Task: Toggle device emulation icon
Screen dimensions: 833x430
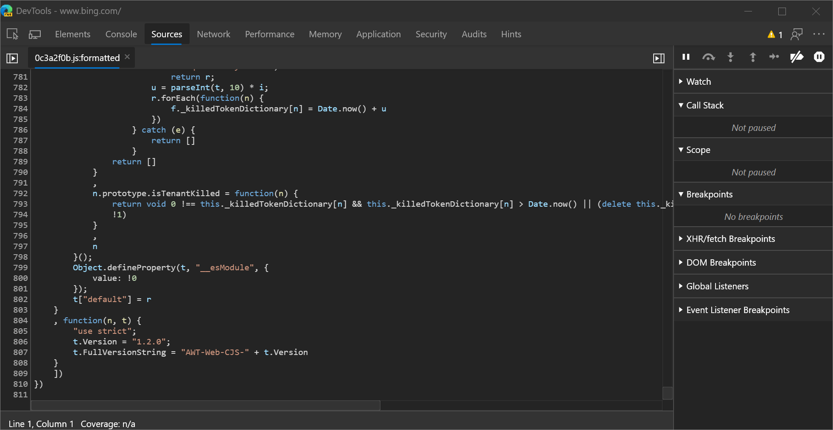Action: [34, 34]
